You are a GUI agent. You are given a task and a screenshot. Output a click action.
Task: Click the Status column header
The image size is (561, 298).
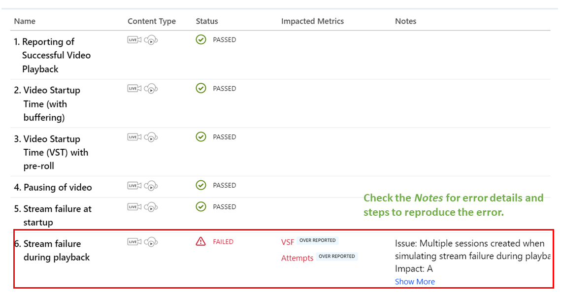tap(207, 21)
